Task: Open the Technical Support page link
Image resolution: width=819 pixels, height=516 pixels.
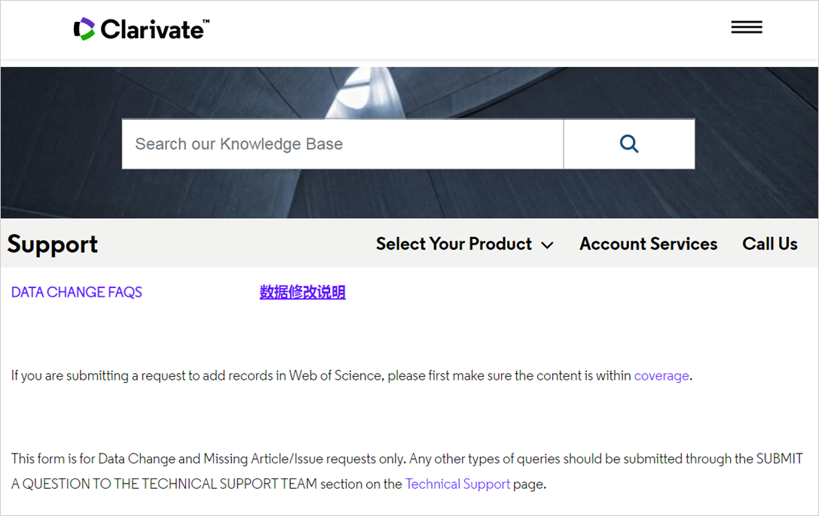Action: [x=457, y=484]
